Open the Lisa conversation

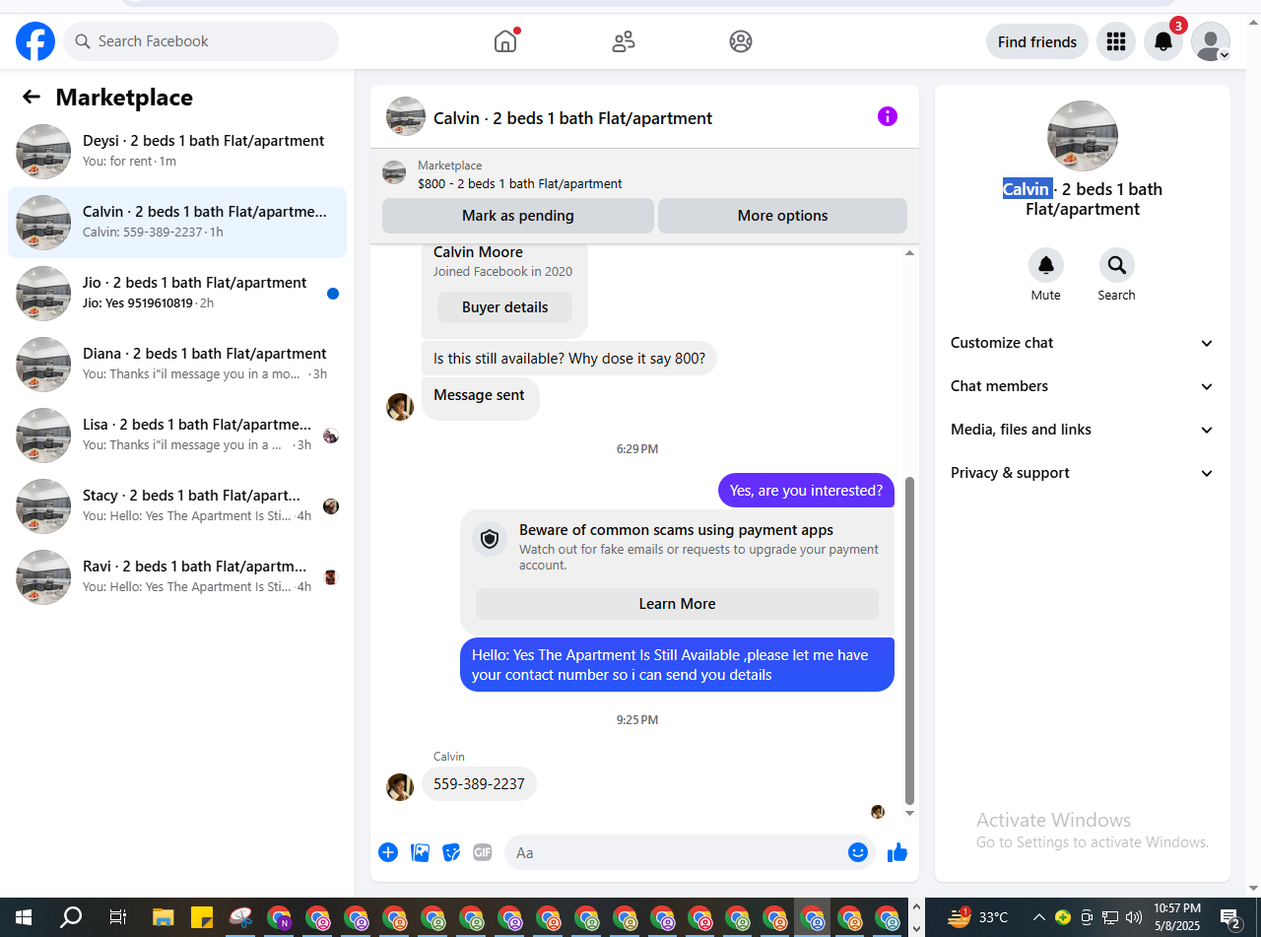tap(177, 435)
